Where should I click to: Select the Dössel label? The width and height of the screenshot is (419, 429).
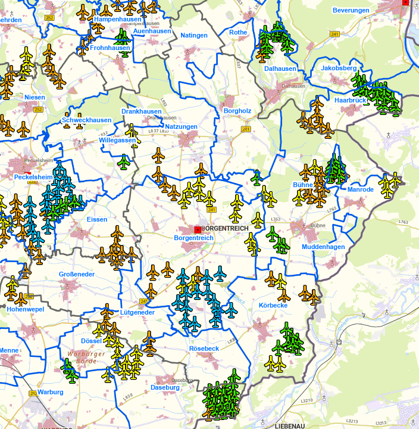(91, 341)
